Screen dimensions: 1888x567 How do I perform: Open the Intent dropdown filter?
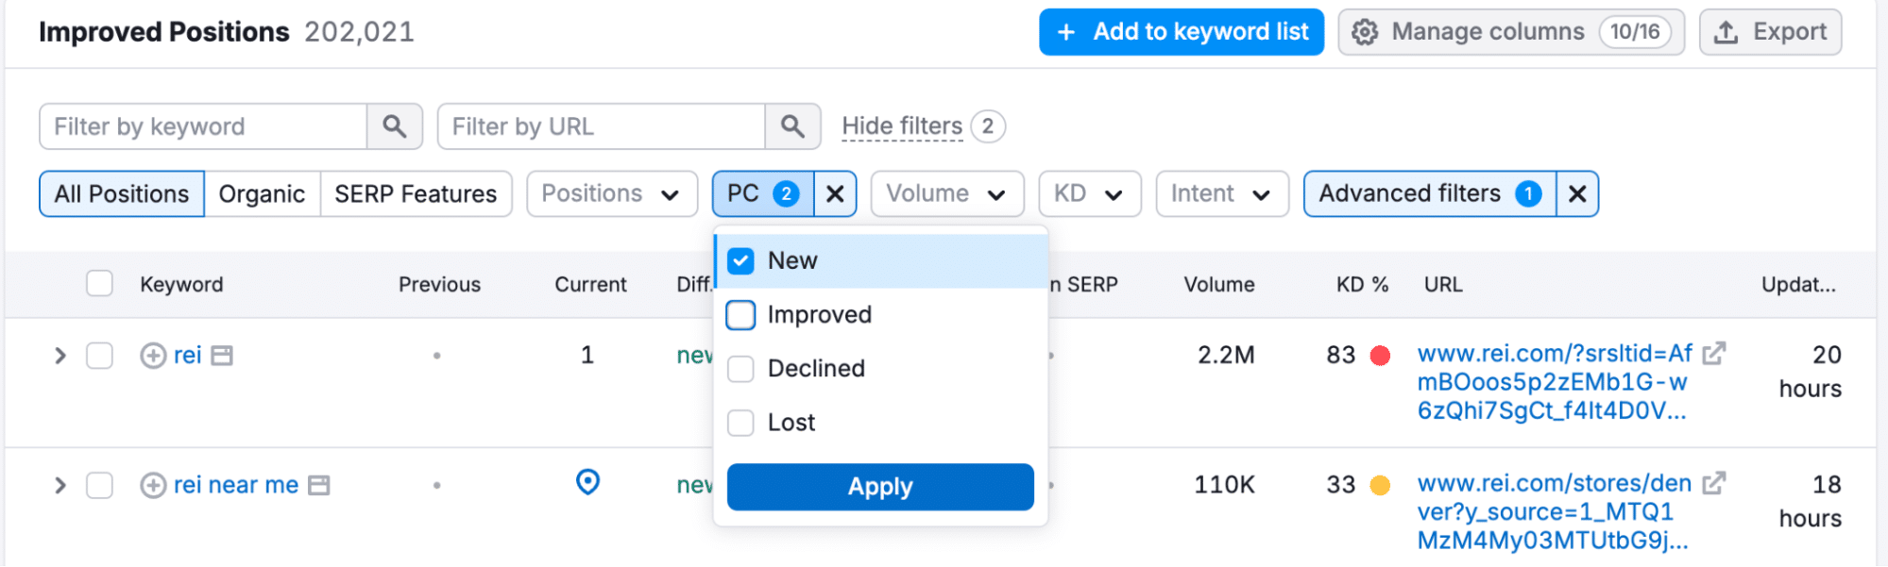(1222, 194)
